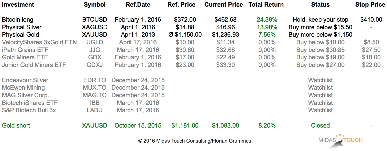Viewport: 387px width, 151px height.
Task: Select the Gold short closed position
Action: pyautogui.click(x=16, y=126)
